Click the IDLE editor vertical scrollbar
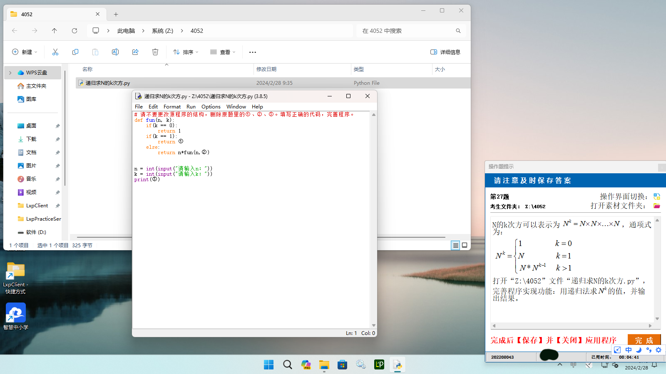The image size is (666, 374). tap(373, 219)
